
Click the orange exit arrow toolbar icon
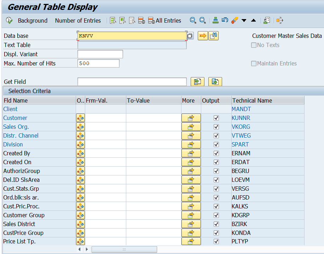[x=280, y=20]
